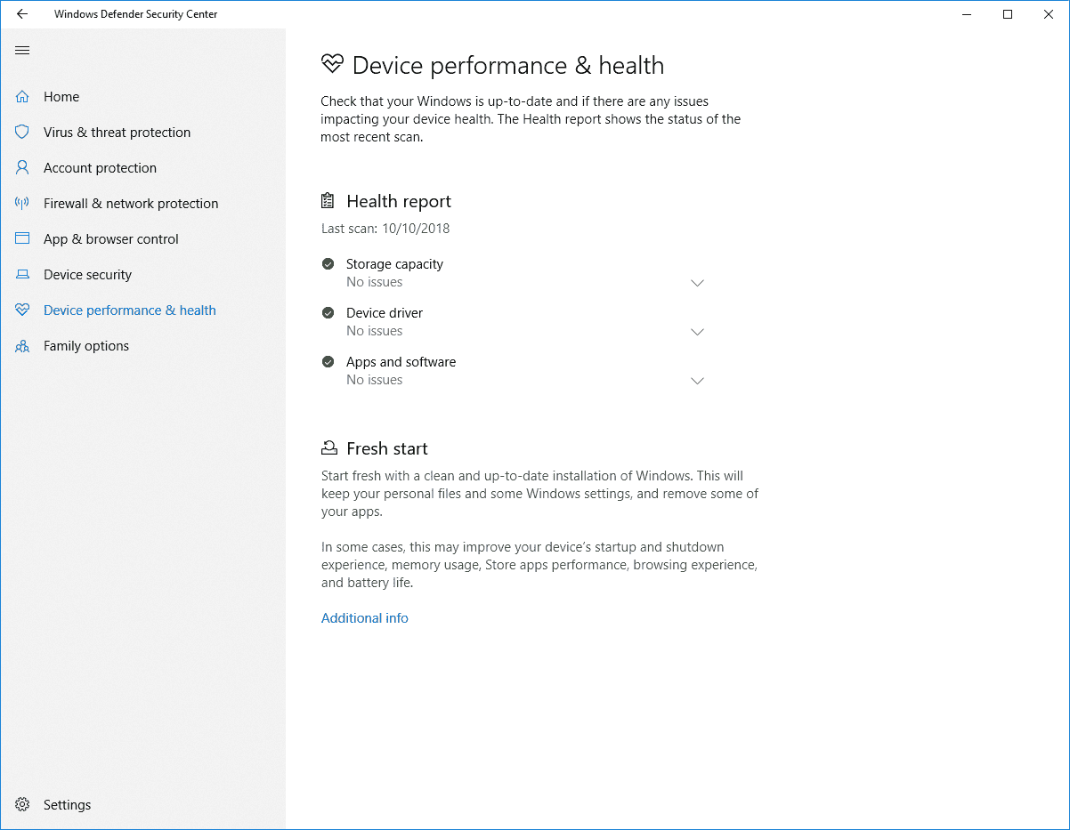Click the heart icon beside the page heading
The image size is (1070, 830).
pos(332,64)
